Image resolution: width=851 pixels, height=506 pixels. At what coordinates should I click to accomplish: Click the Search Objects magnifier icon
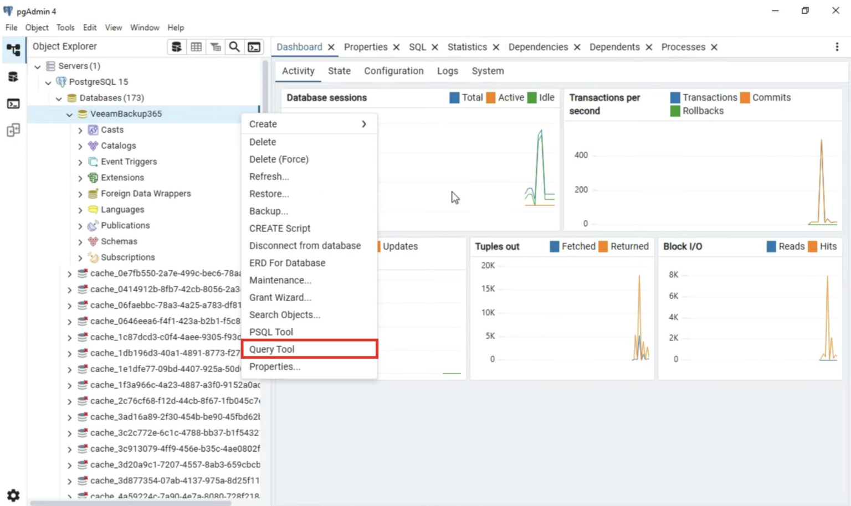pos(234,47)
